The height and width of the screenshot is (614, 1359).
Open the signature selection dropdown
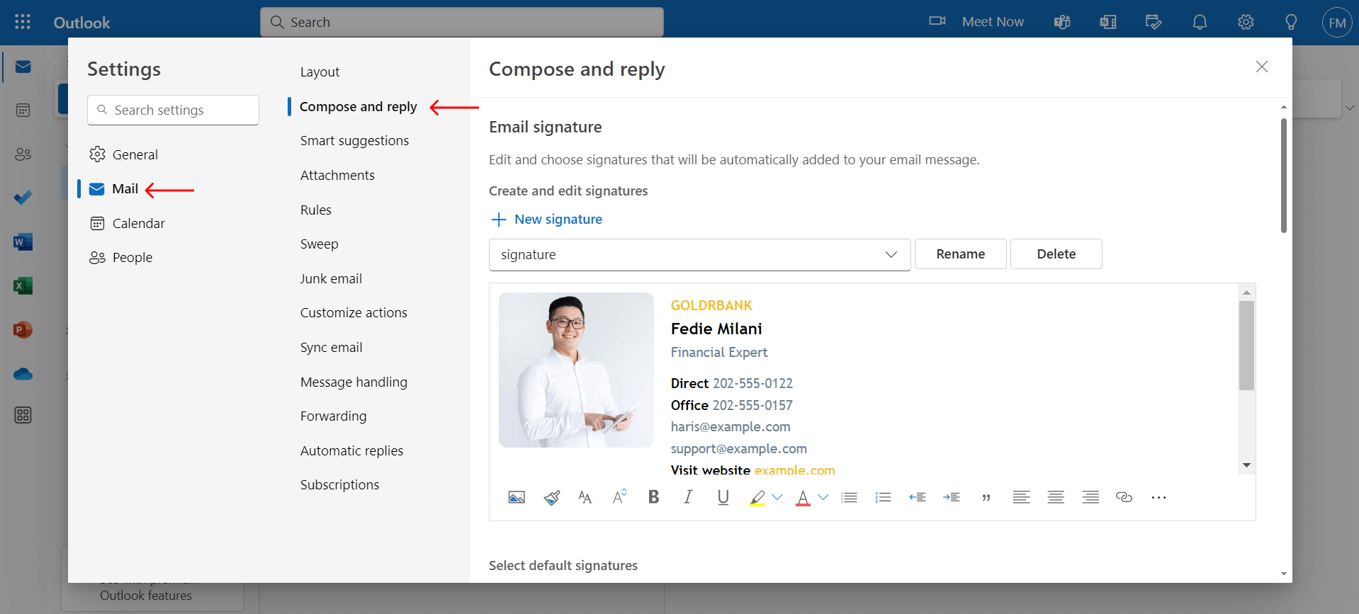click(x=699, y=255)
